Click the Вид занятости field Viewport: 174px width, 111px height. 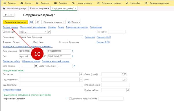point(51,85)
